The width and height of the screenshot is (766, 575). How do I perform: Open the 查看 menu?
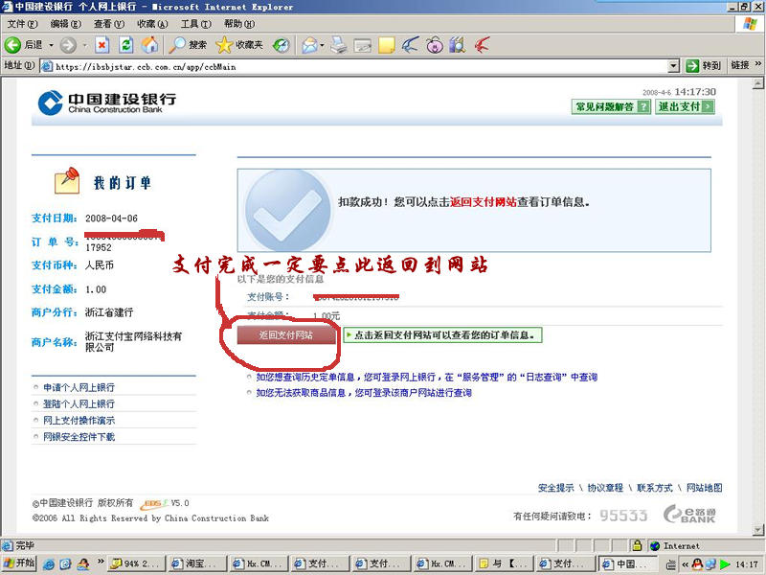[109, 23]
